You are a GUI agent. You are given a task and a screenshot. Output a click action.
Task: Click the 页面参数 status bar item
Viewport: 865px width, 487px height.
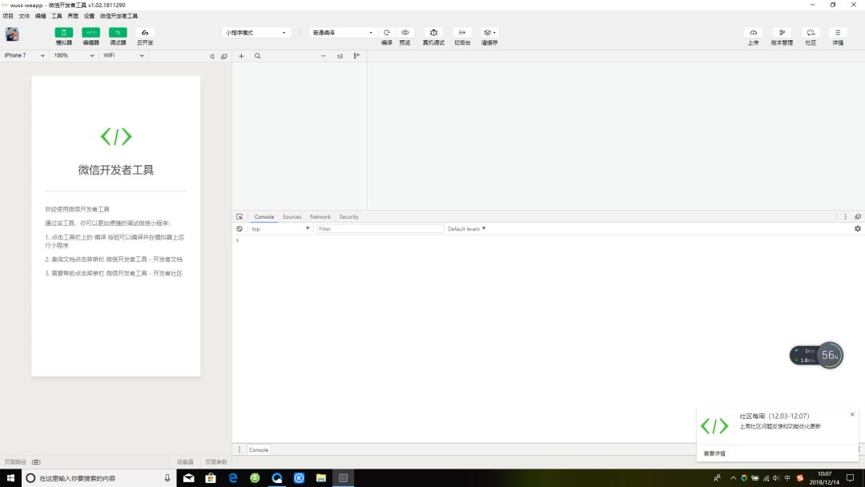pos(215,461)
